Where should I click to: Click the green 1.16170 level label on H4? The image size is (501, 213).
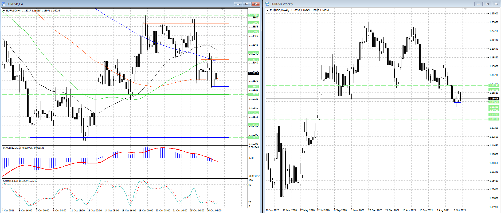(x=253, y=60)
